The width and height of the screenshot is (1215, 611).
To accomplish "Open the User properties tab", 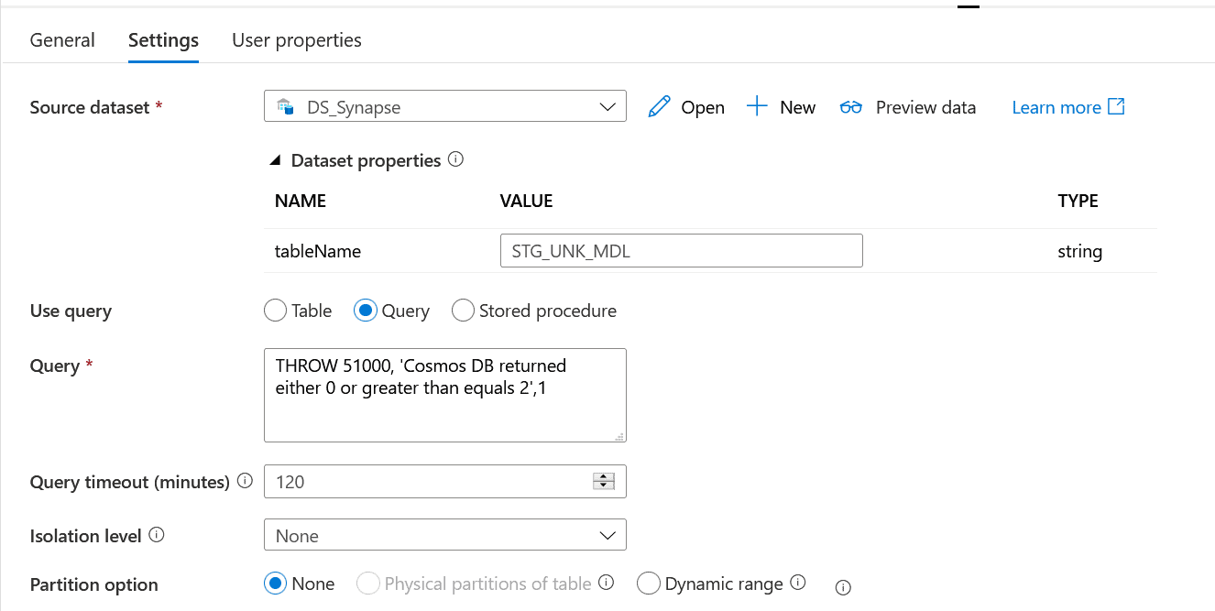I will click(x=296, y=40).
